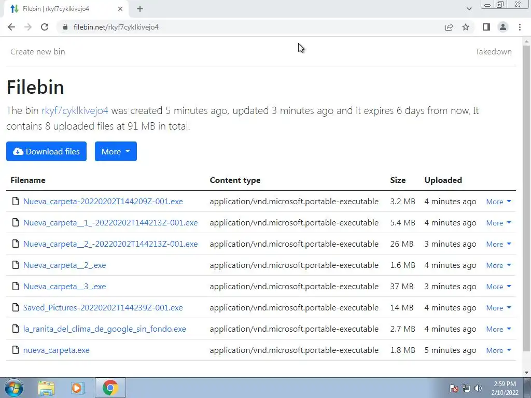The image size is (531, 398).
Task: Open la_ranita_del_clima_de_google_sin_fondo.exe link
Action: (x=105, y=329)
